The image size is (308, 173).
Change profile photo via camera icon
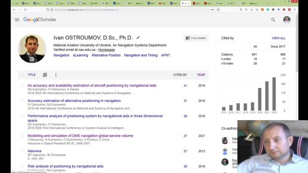(32, 59)
